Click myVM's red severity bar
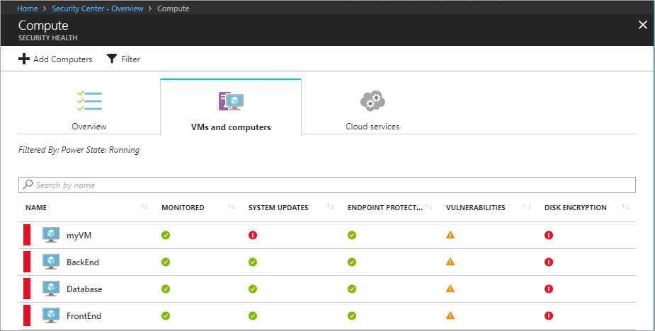655x331 pixels. (27, 235)
